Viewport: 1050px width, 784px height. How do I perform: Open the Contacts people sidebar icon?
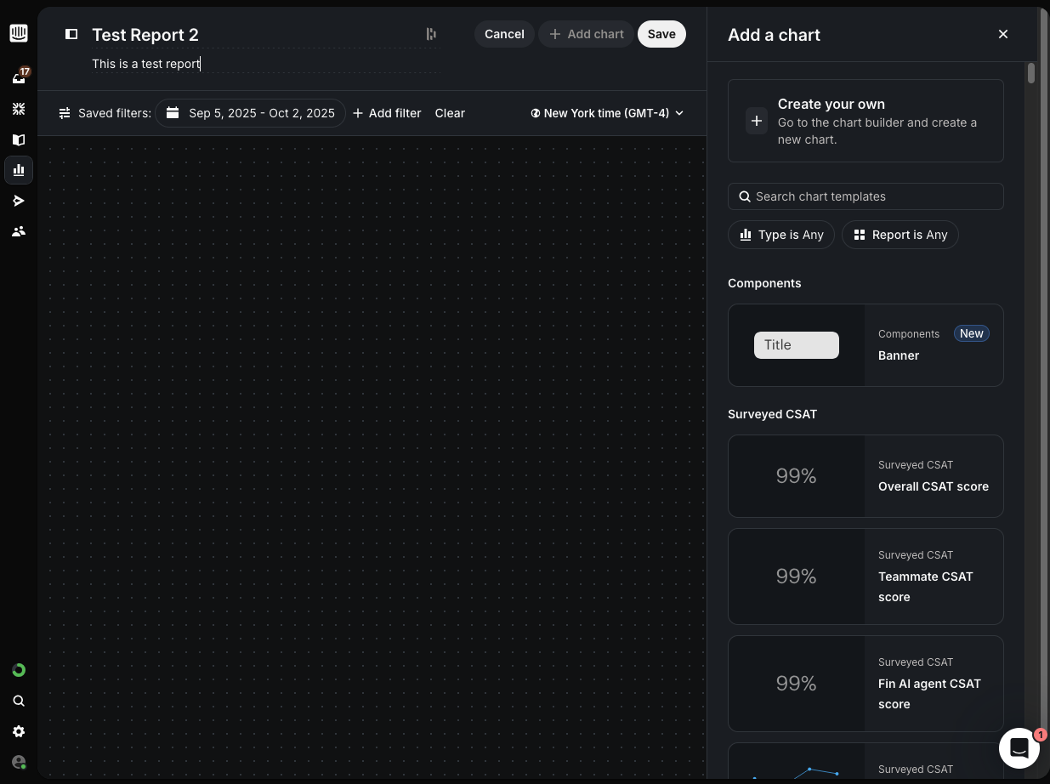[19, 231]
